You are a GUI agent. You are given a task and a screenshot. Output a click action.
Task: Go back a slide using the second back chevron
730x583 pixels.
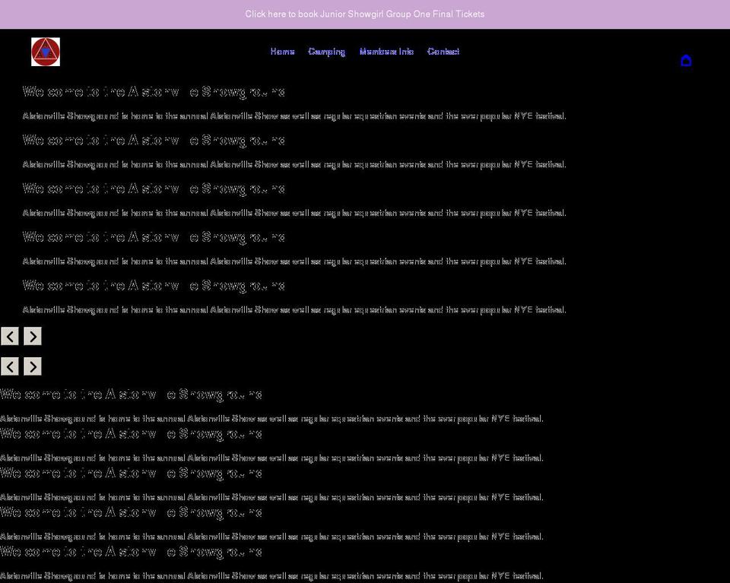point(10,366)
